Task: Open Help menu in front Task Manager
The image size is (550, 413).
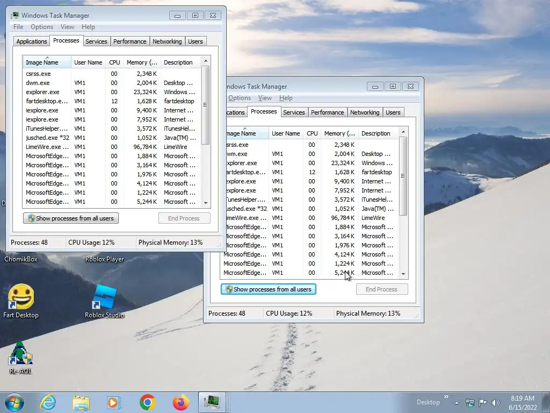Action: 286,98
